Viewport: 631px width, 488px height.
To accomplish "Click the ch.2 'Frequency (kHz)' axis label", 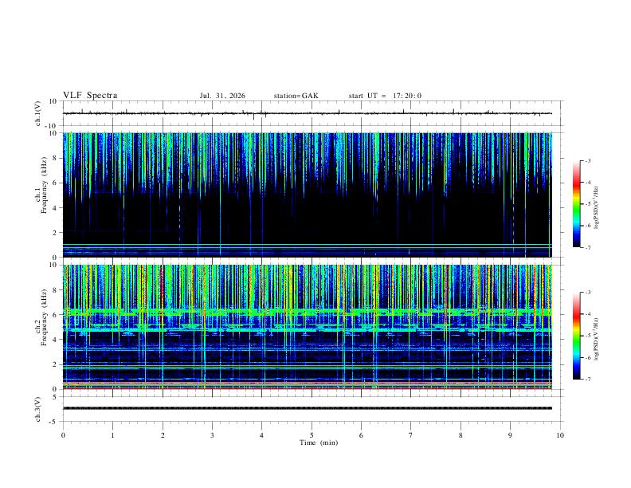I will (44, 317).
